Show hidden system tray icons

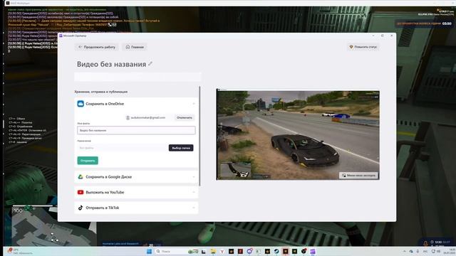(x=405, y=251)
